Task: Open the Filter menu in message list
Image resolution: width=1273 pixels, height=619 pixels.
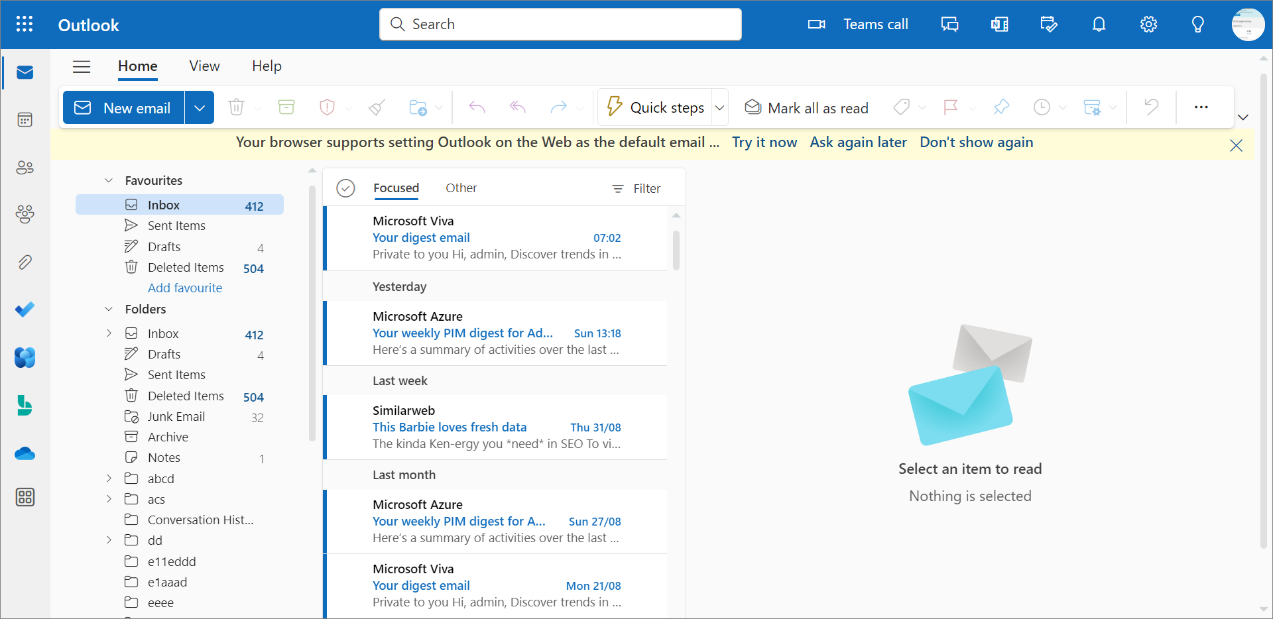Action: click(x=636, y=189)
